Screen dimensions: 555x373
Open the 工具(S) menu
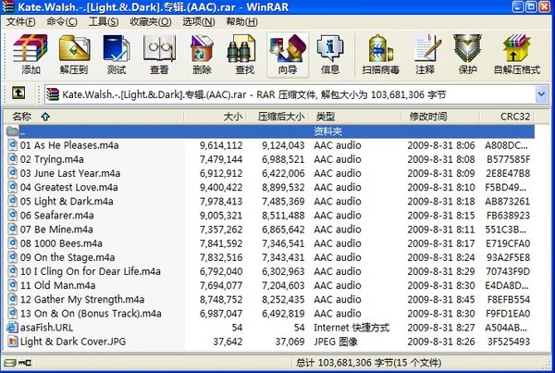[104, 22]
